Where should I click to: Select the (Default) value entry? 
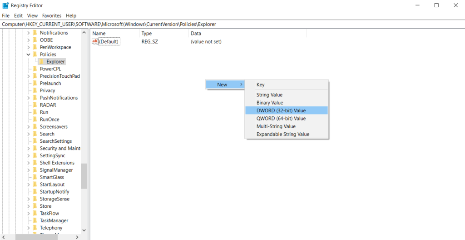109,41
